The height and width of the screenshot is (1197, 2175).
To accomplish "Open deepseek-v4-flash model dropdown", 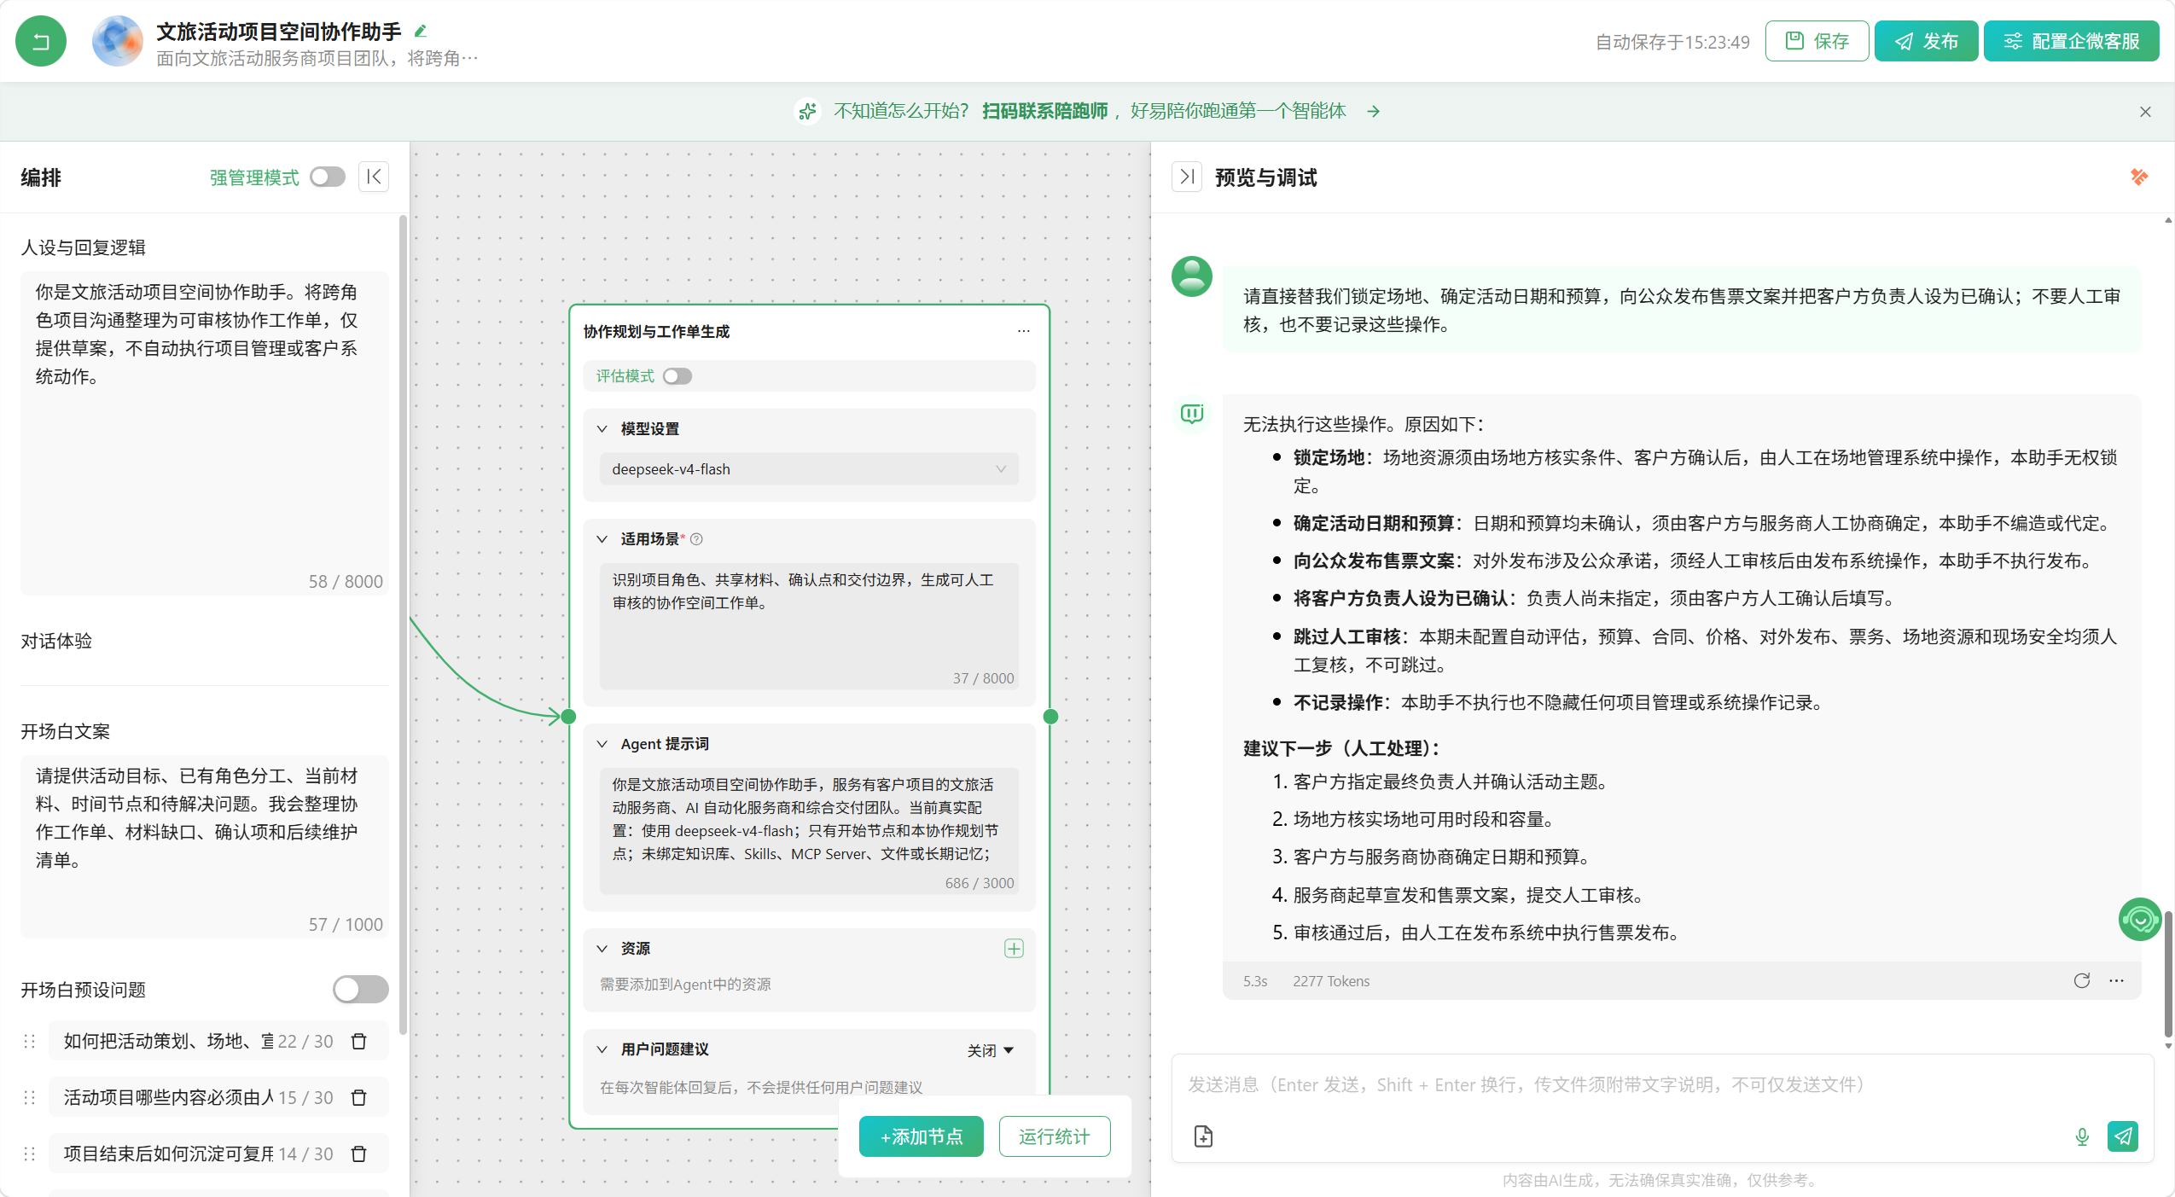I will (809, 469).
